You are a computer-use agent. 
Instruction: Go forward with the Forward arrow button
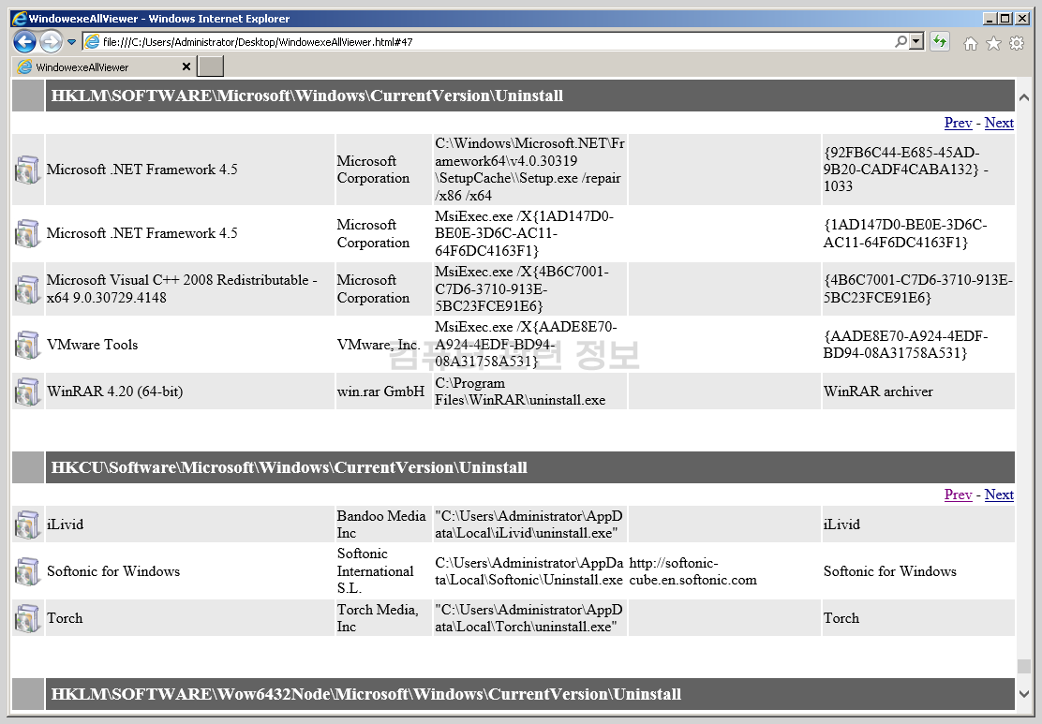pyautogui.click(x=52, y=42)
